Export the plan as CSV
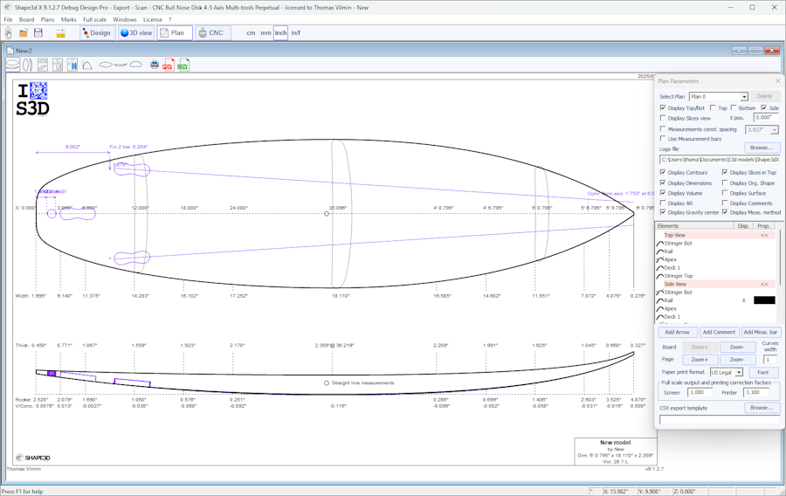The height and width of the screenshot is (496, 786). pos(183,65)
